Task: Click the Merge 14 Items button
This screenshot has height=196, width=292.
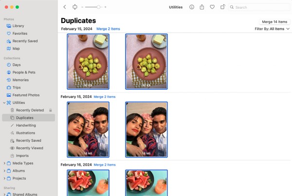Action: pyautogui.click(x=274, y=22)
